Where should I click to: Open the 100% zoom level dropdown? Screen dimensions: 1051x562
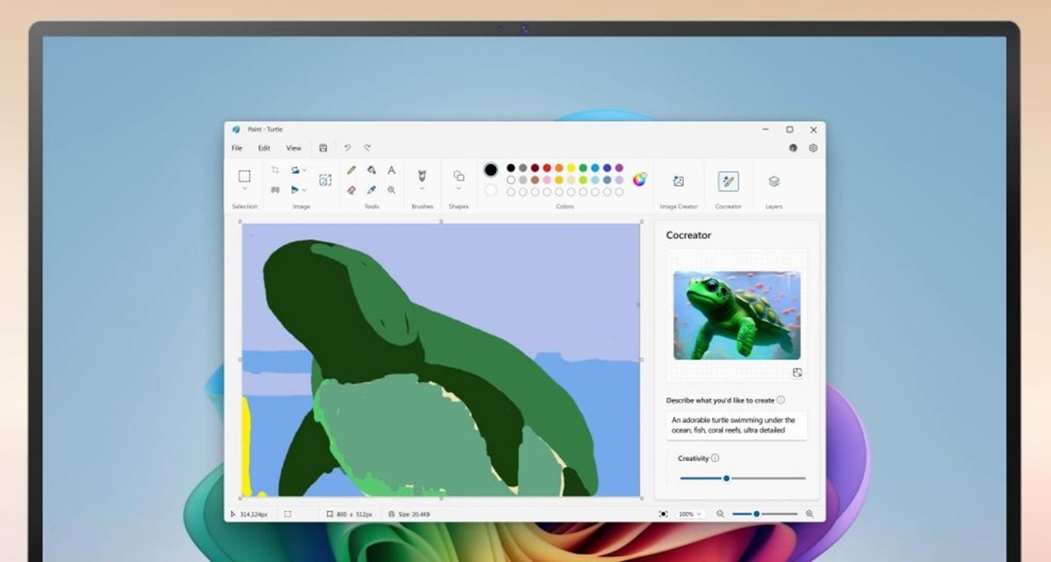pyautogui.click(x=689, y=514)
